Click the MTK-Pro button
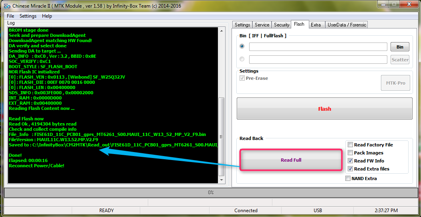Image resolution: width=421 pixels, height=217 pixels. click(395, 83)
